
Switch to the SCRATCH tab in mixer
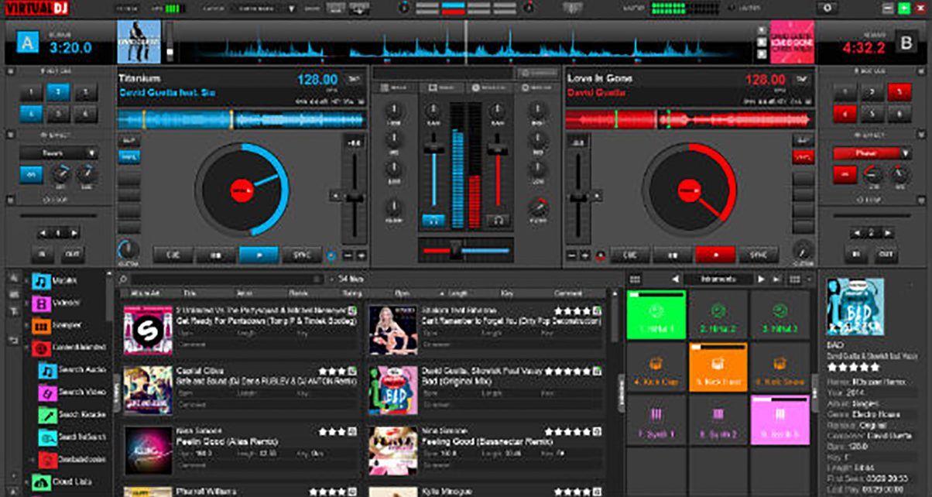click(x=488, y=88)
